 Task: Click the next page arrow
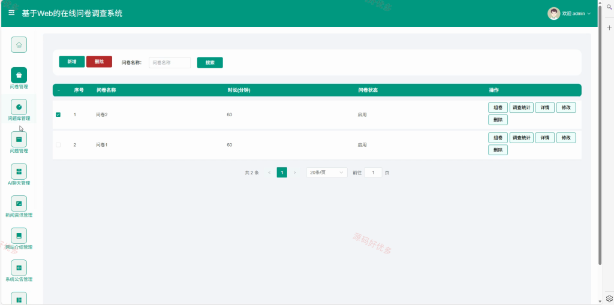295,172
